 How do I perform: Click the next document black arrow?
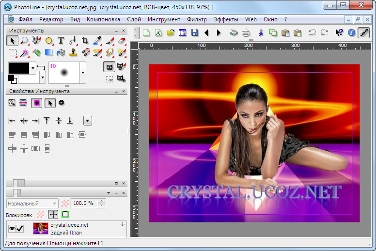click(219, 32)
